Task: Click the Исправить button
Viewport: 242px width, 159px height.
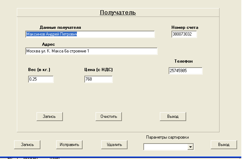Action: (69, 145)
